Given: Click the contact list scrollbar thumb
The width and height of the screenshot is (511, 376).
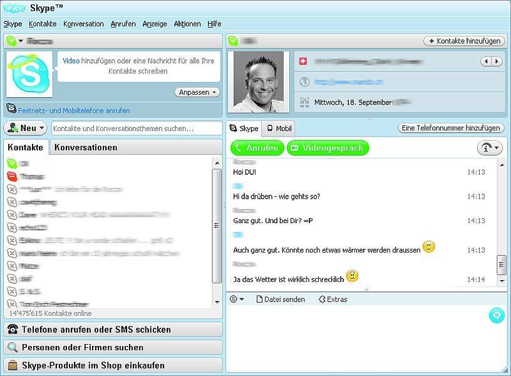Looking at the screenshot, I should [217, 226].
